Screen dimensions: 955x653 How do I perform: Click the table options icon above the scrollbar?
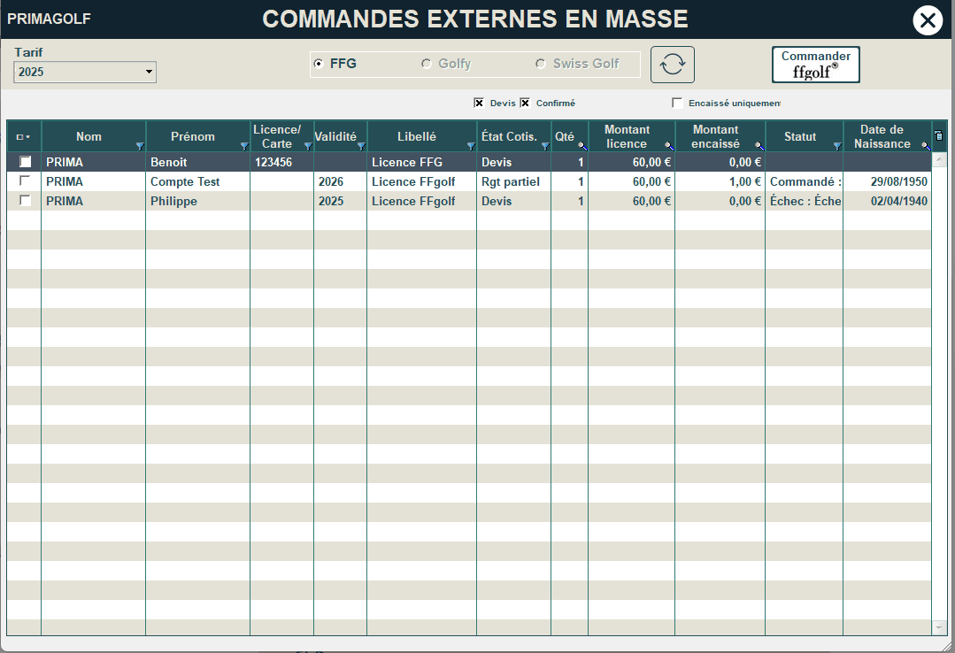pyautogui.click(x=938, y=136)
